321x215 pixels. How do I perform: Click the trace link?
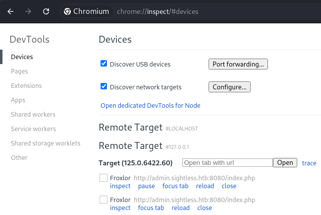click(x=309, y=163)
